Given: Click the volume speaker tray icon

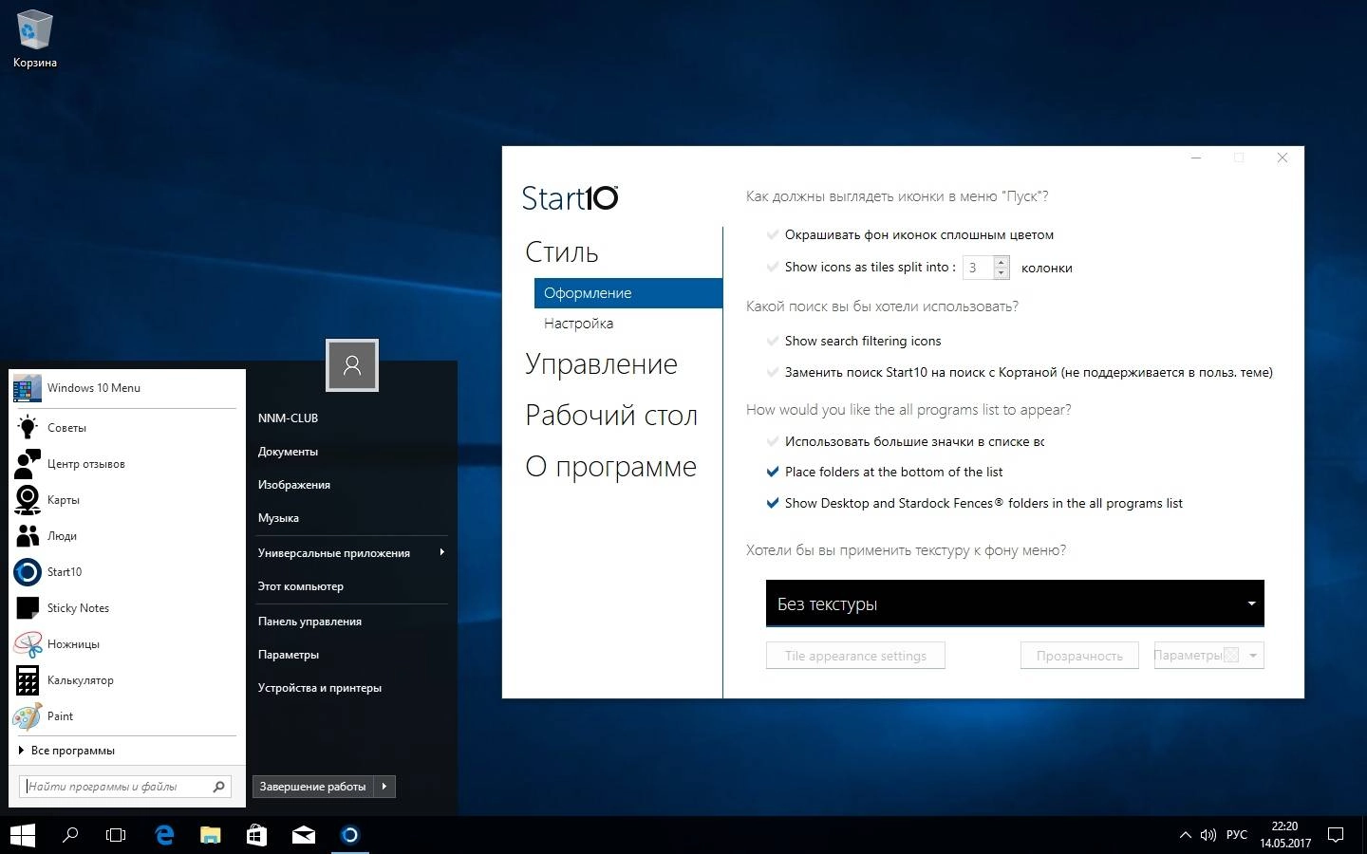Looking at the screenshot, I should point(1208,835).
